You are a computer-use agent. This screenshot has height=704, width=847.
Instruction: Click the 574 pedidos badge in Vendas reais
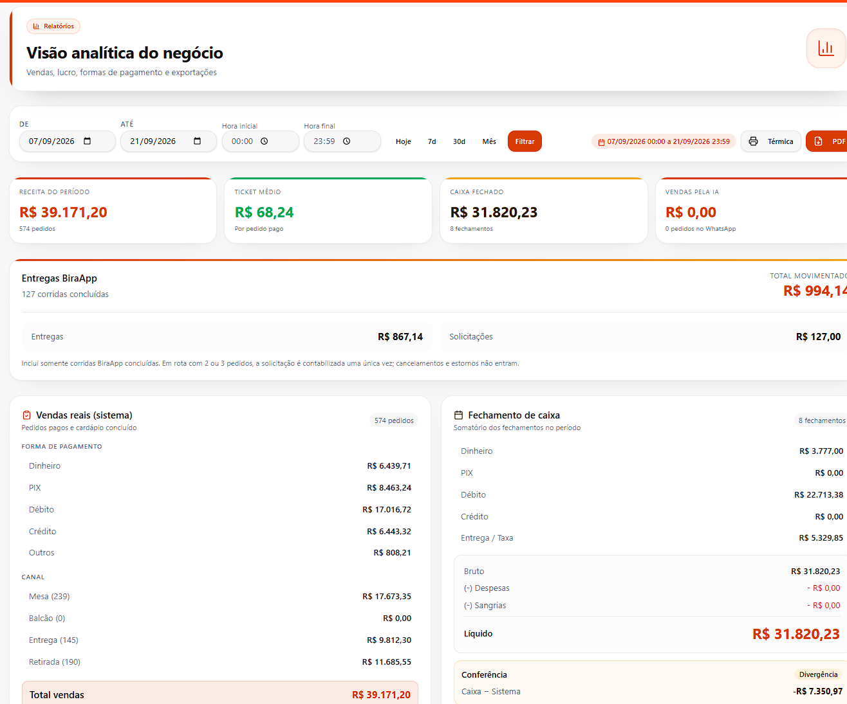394,420
